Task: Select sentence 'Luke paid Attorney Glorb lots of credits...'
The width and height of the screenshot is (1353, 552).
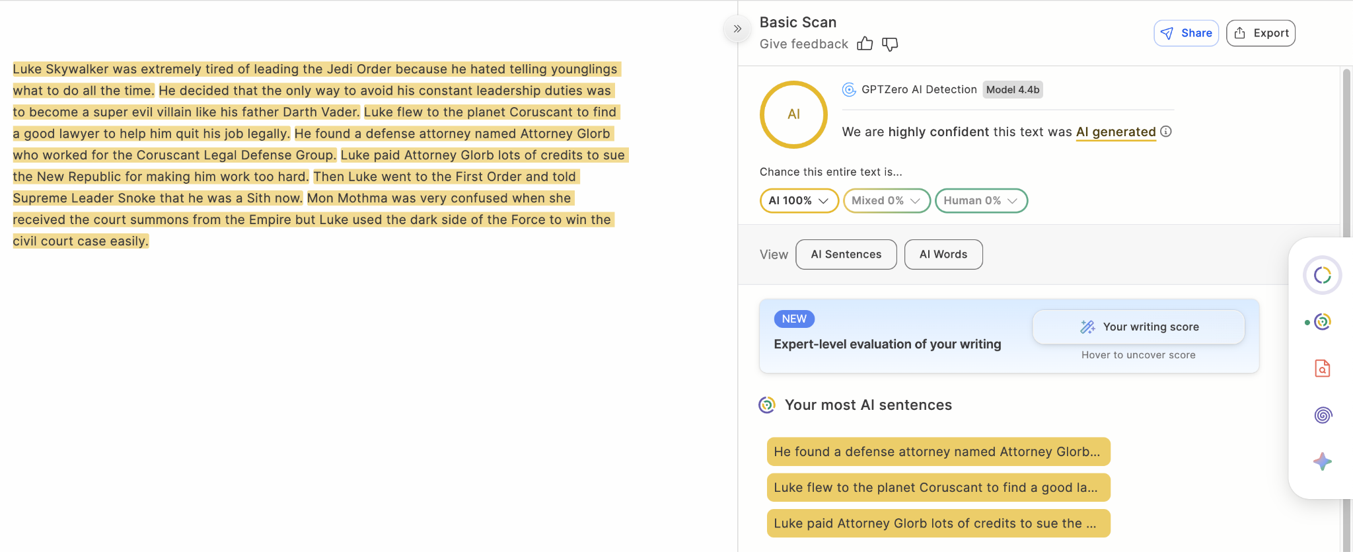Action: point(938,523)
